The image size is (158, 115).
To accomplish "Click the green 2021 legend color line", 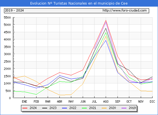I will pos(84,108).
